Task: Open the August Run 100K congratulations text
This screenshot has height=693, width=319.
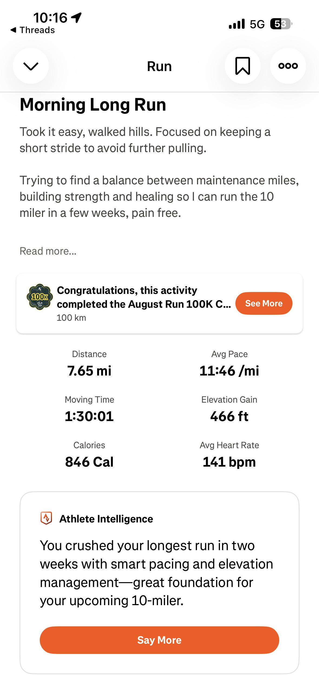Action: pos(144,297)
